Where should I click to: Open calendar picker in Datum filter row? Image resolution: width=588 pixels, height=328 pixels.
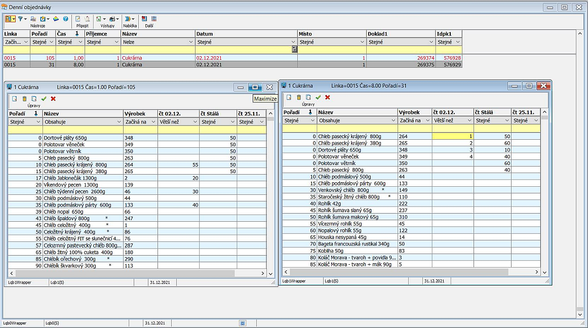pos(294,50)
